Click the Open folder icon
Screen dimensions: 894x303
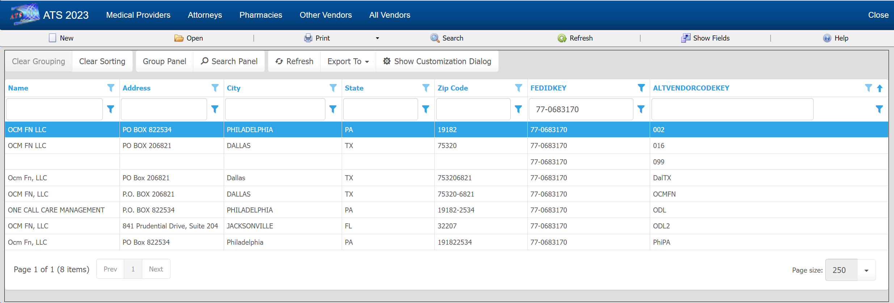point(179,38)
